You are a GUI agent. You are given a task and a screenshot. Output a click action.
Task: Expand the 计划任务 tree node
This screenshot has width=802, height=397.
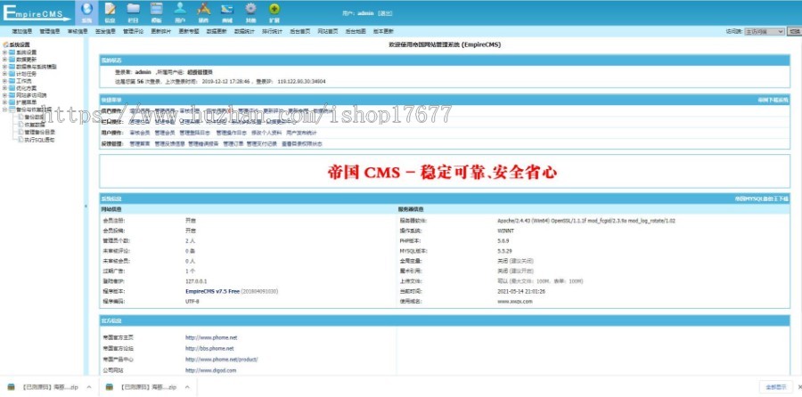coord(4,74)
